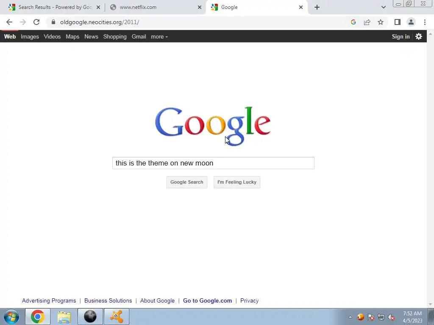
Task: Select Web in the Google nav bar
Action: tap(10, 36)
